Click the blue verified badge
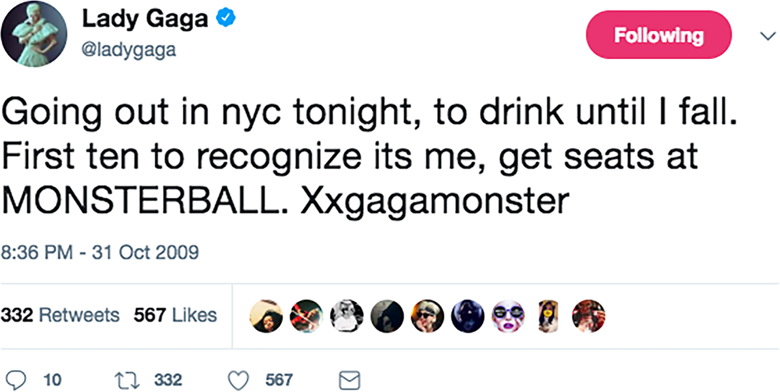Image resolution: width=780 pixels, height=392 pixels. tap(226, 20)
